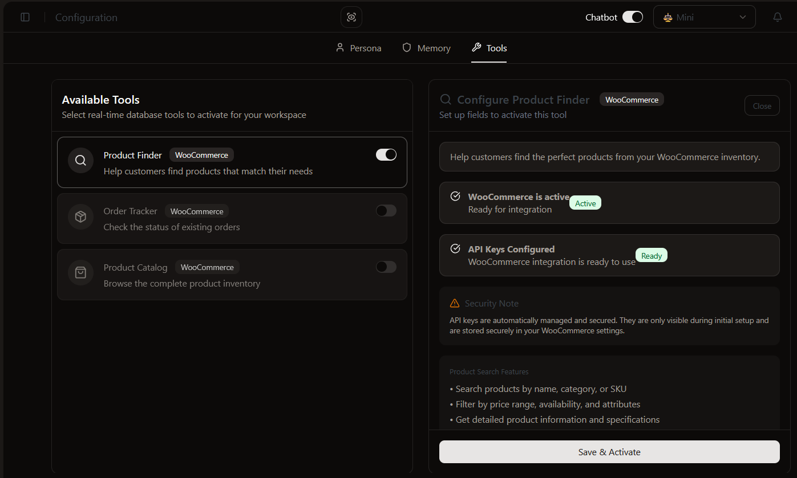Click the Product Catalog shopping bag icon
The height and width of the screenshot is (478, 797).
(x=80, y=272)
